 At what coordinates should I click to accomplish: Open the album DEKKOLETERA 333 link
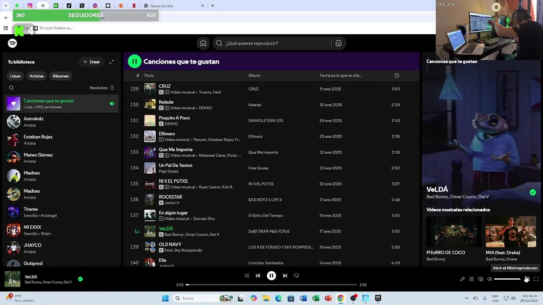[266, 121]
